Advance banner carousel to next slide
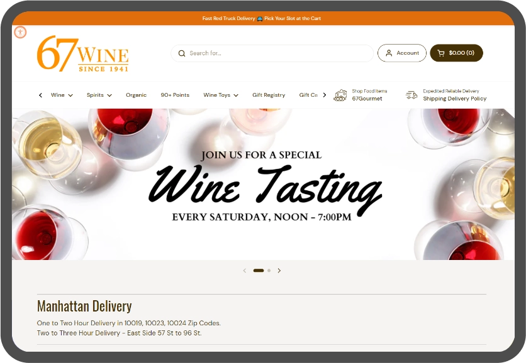The height and width of the screenshot is (363, 526). click(279, 271)
